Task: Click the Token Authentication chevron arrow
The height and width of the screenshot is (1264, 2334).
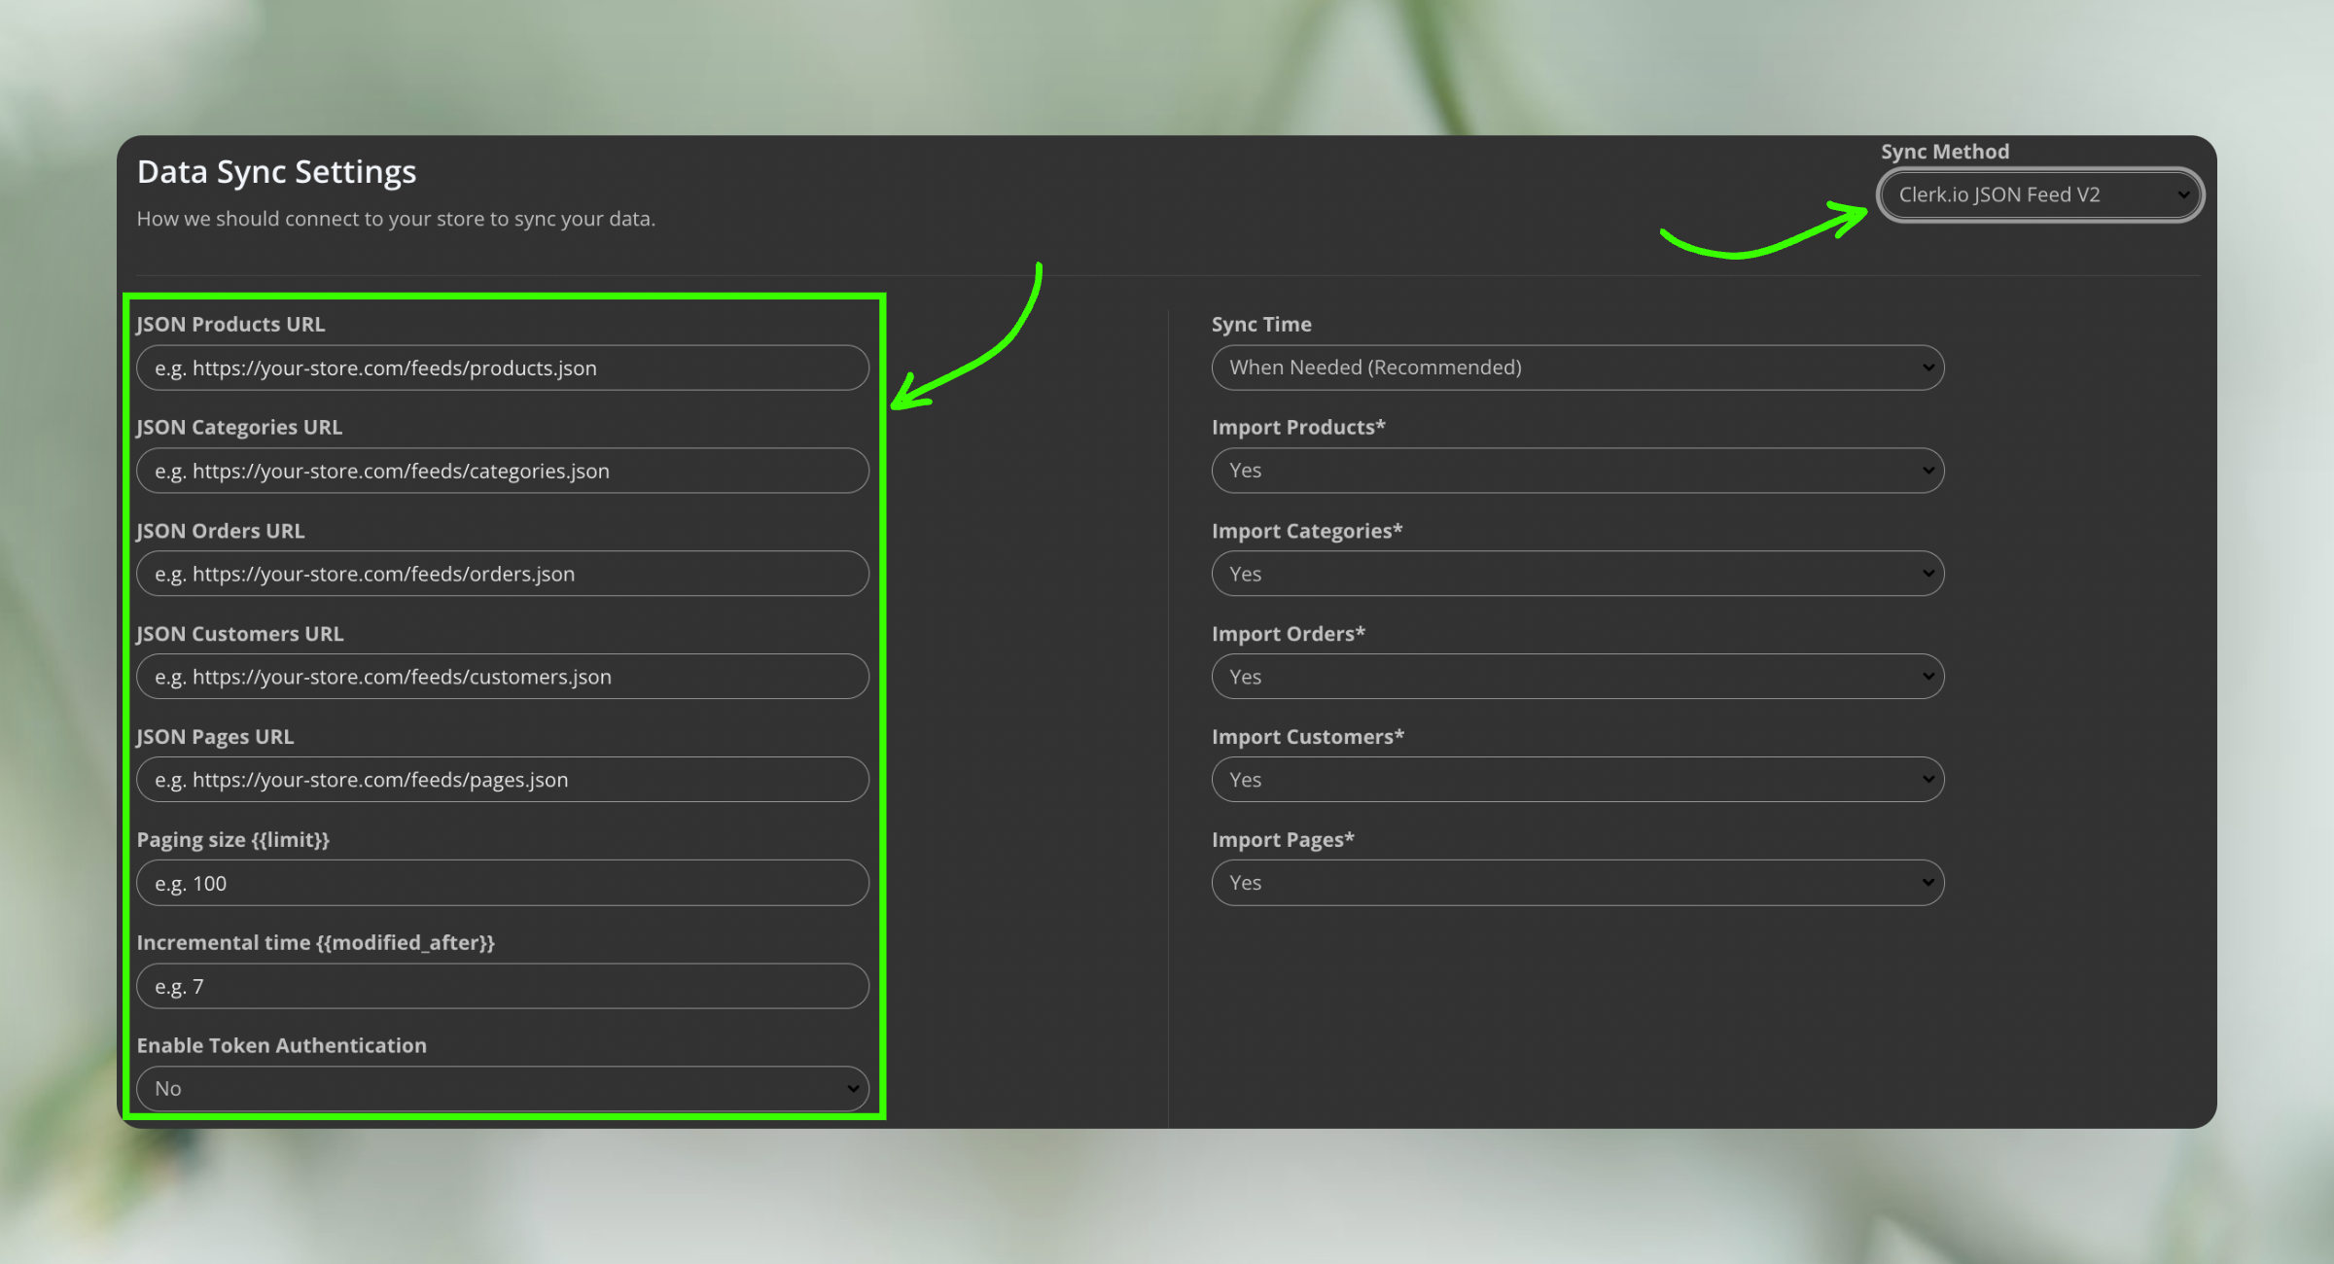Action: pyautogui.click(x=852, y=1089)
